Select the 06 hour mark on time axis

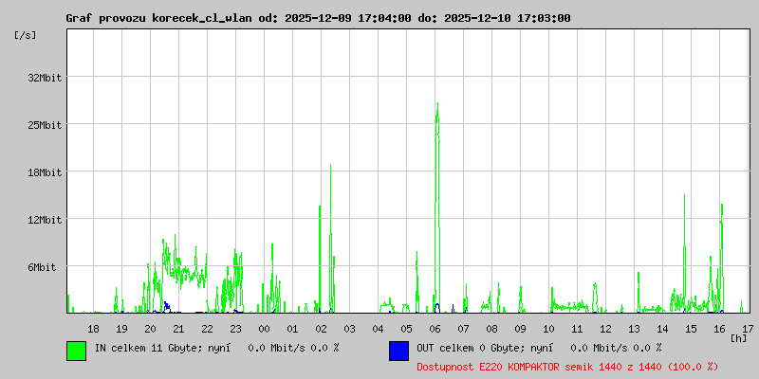coord(435,328)
